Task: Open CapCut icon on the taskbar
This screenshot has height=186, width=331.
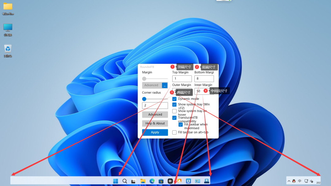Action: tap(170, 181)
